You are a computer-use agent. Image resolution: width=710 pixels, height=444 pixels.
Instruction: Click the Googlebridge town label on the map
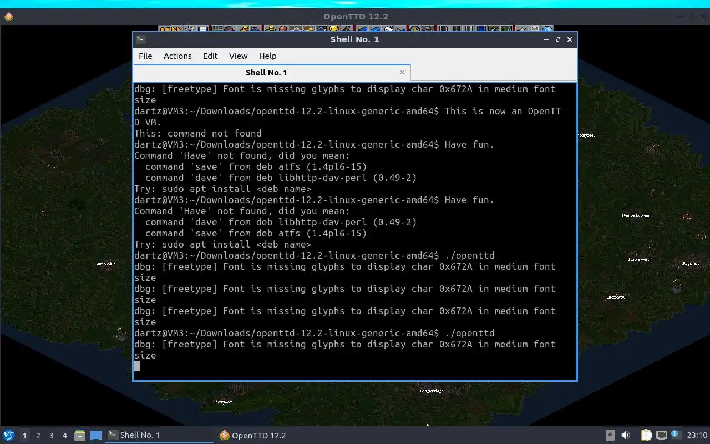(432, 391)
